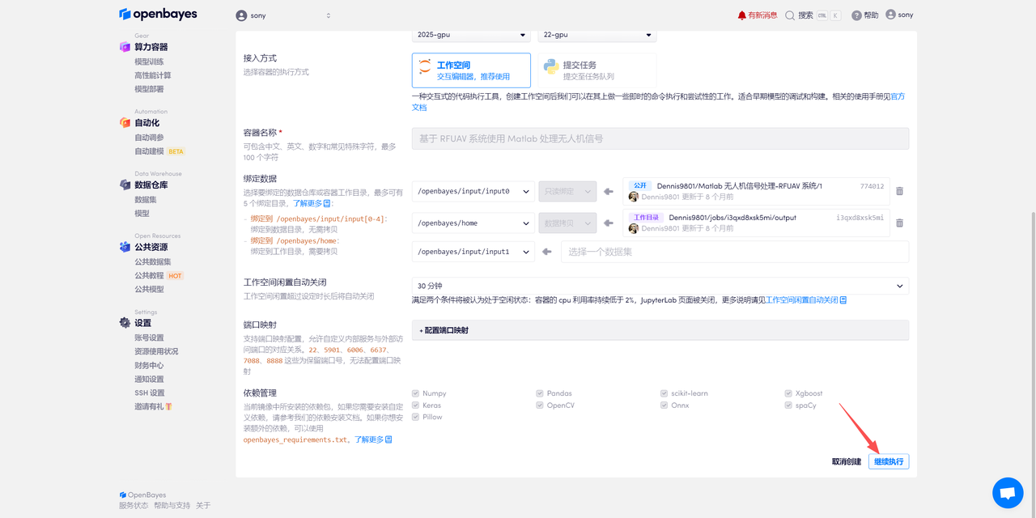Viewport: 1036px width, 518px height.
Task: Go to 模型部署 in the sidebar
Action: tap(149, 89)
